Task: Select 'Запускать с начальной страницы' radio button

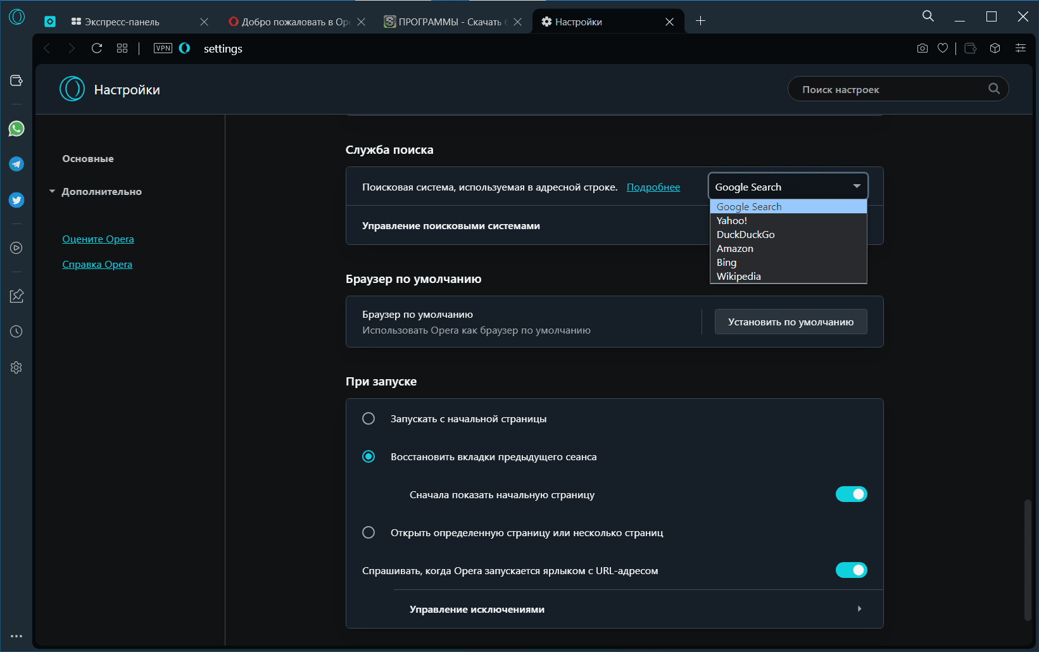Action: pyautogui.click(x=368, y=418)
